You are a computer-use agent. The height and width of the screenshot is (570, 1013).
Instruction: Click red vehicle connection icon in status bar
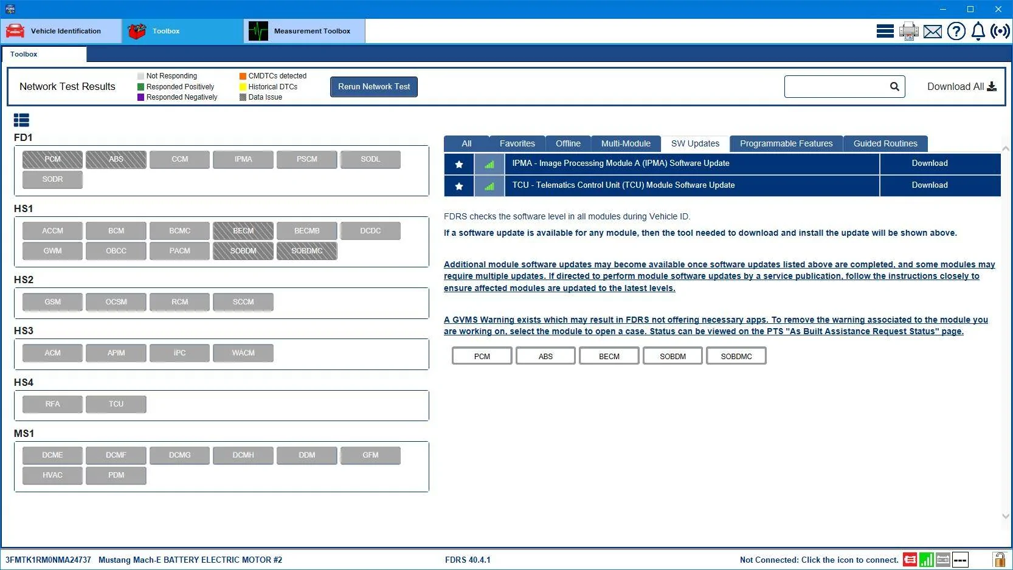pos(910,560)
